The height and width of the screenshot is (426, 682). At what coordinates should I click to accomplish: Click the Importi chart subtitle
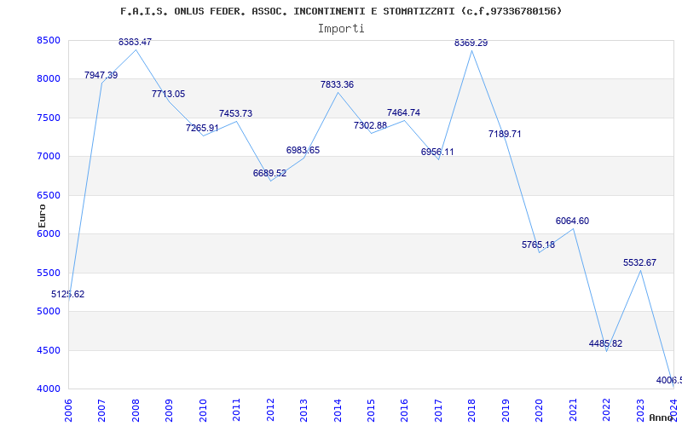click(x=341, y=29)
